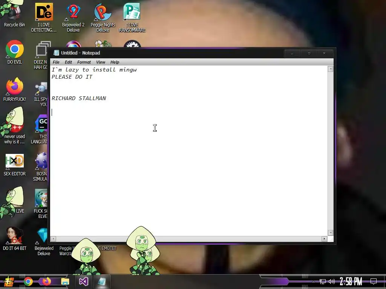The width and height of the screenshot is (386, 289).
Task: Open the Format menu in Notepad
Action: pyautogui.click(x=84, y=62)
